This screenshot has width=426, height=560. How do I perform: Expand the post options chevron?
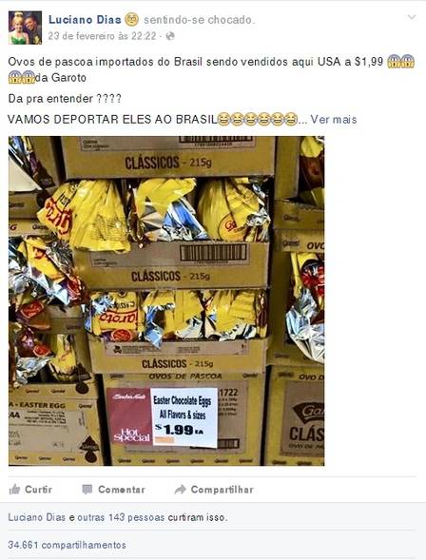[x=412, y=17]
